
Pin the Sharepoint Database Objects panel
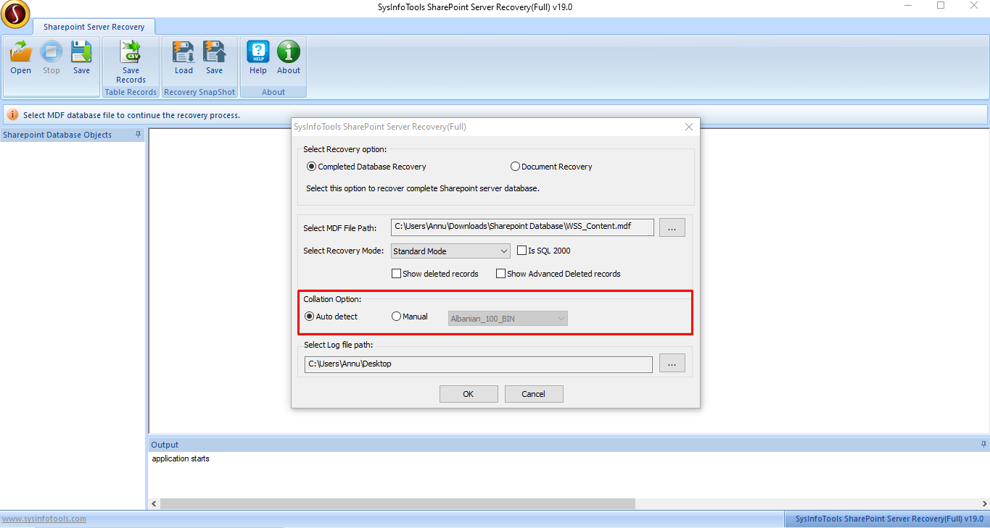[x=138, y=135]
